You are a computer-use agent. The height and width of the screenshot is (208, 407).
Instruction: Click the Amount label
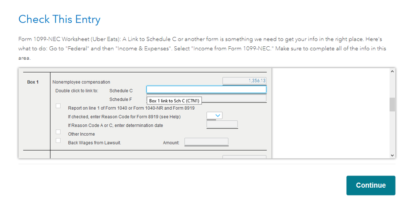(x=171, y=143)
